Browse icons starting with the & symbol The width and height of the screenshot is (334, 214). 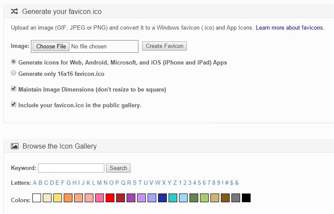pos(237,183)
